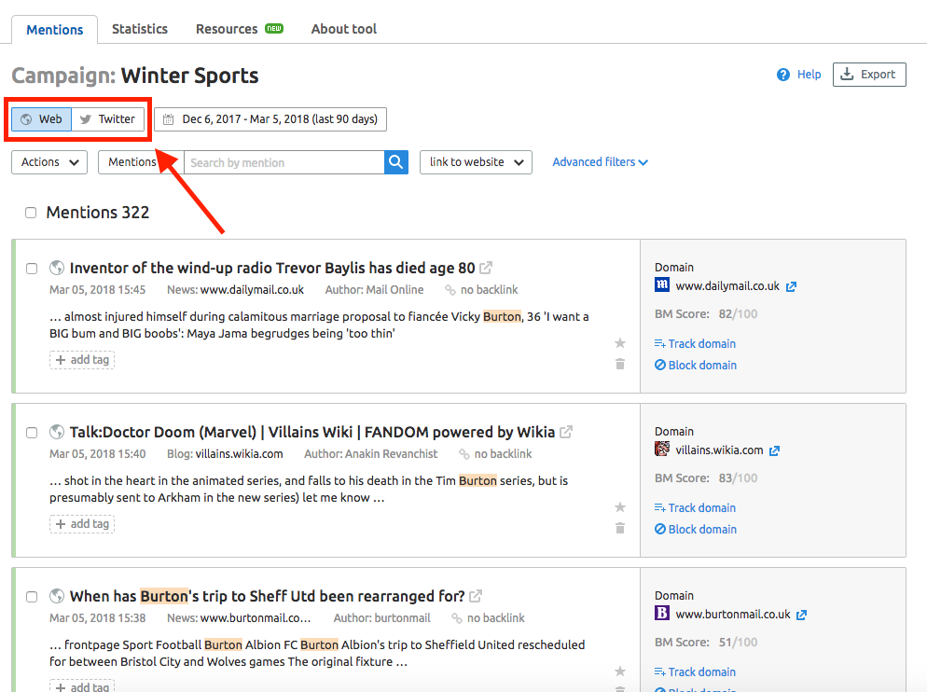
Task: Click the Burton Mail favicon
Action: (x=662, y=613)
